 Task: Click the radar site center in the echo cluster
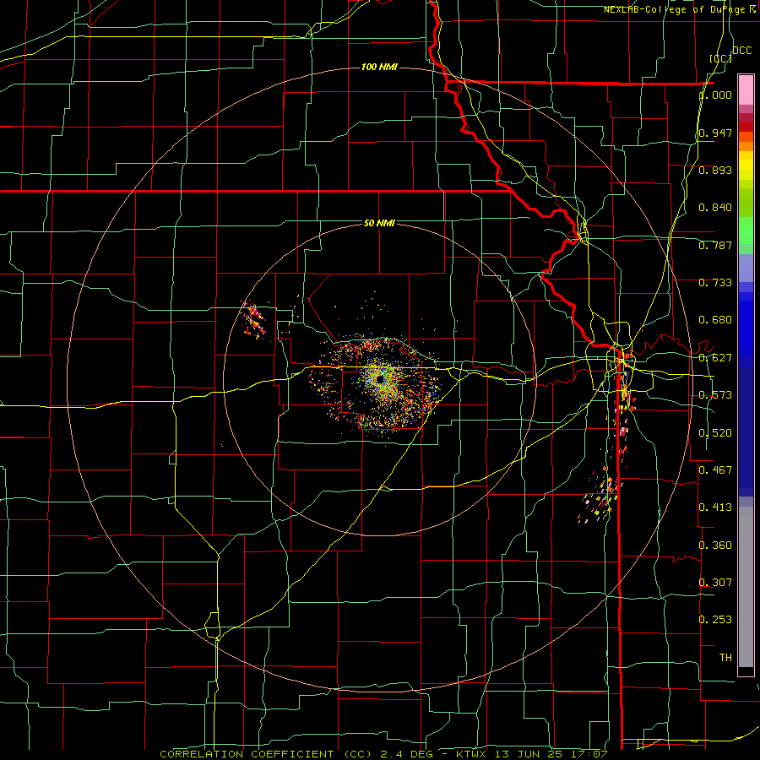[x=380, y=378]
